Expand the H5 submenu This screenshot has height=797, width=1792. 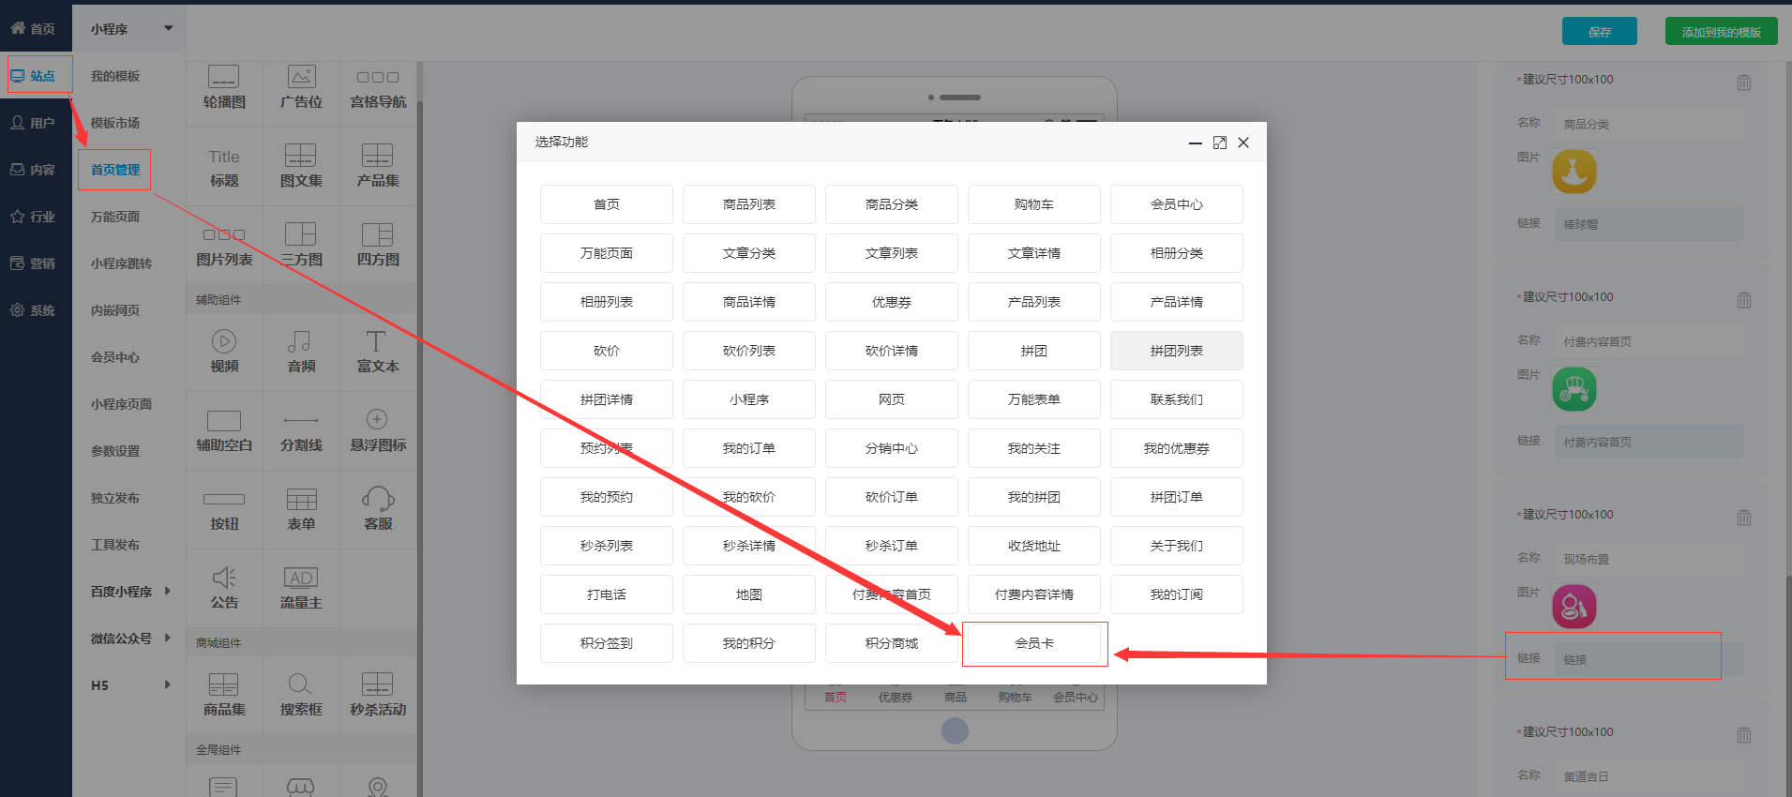point(131,685)
